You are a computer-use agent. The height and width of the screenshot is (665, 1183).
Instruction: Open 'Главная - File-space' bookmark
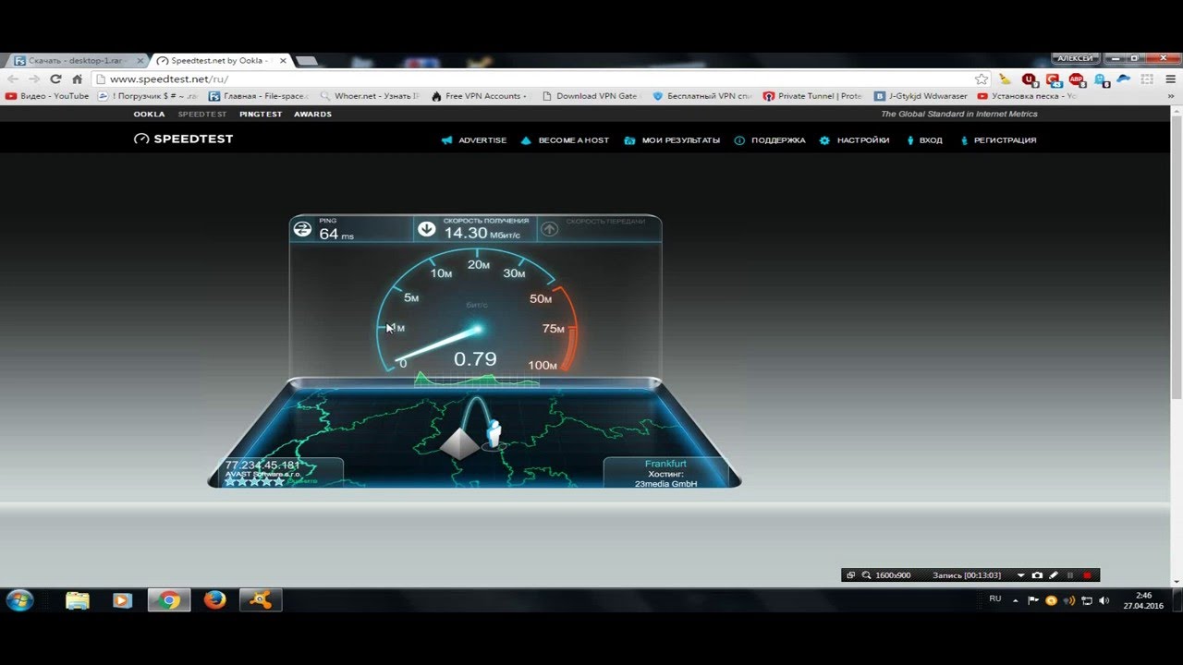pos(257,96)
